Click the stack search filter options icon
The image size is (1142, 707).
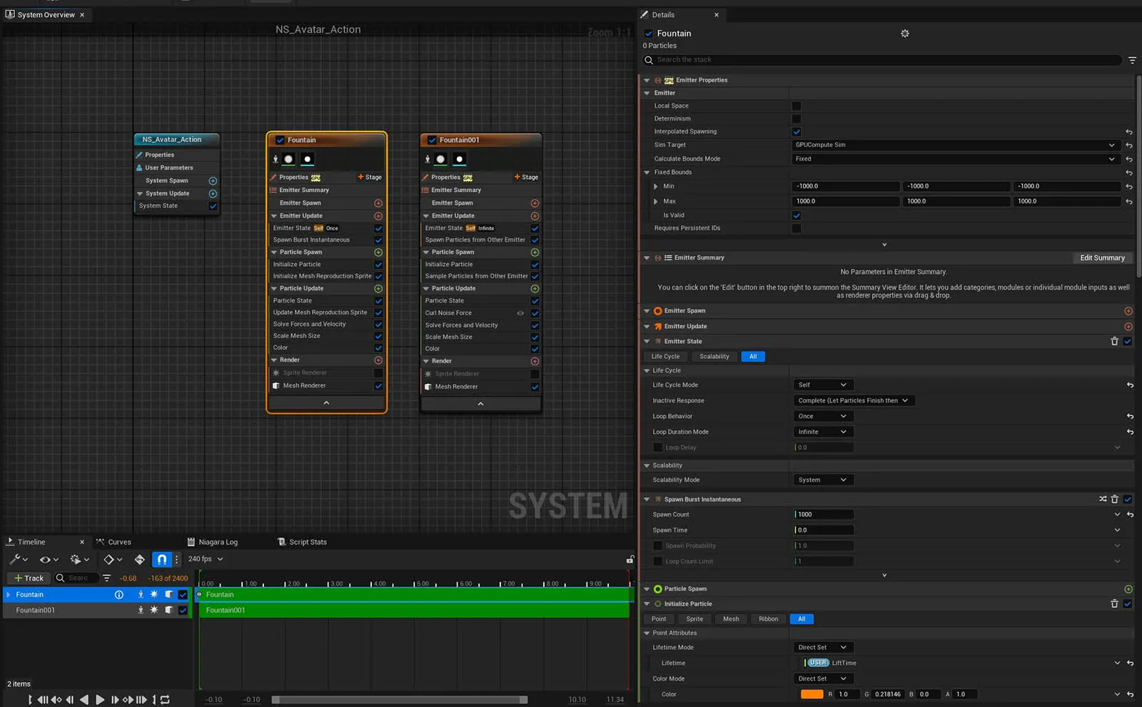(x=1132, y=60)
